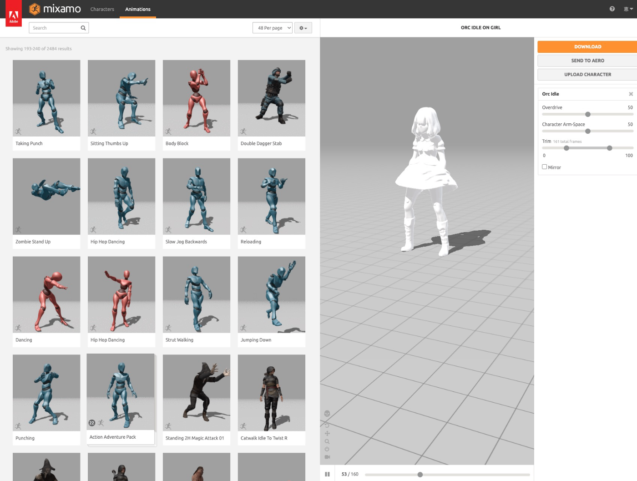The height and width of the screenshot is (481, 637).
Task: Select the Slow Jog Backwards animation thumbnail
Action: (x=197, y=197)
